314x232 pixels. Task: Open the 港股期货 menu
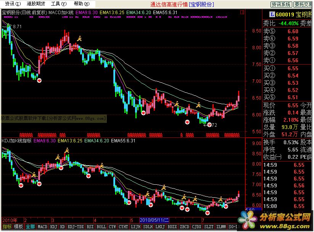pos(36,4)
